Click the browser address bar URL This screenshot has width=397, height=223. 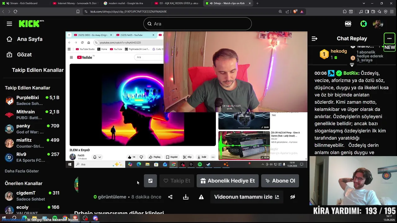pyautogui.click(x=129, y=11)
